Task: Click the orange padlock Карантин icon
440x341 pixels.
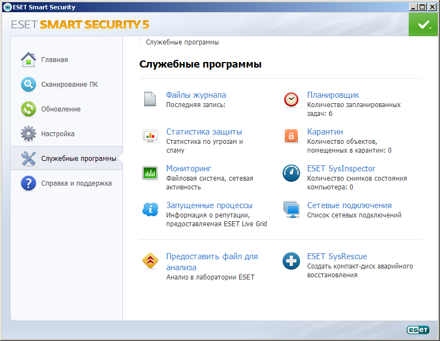Action: [291, 136]
